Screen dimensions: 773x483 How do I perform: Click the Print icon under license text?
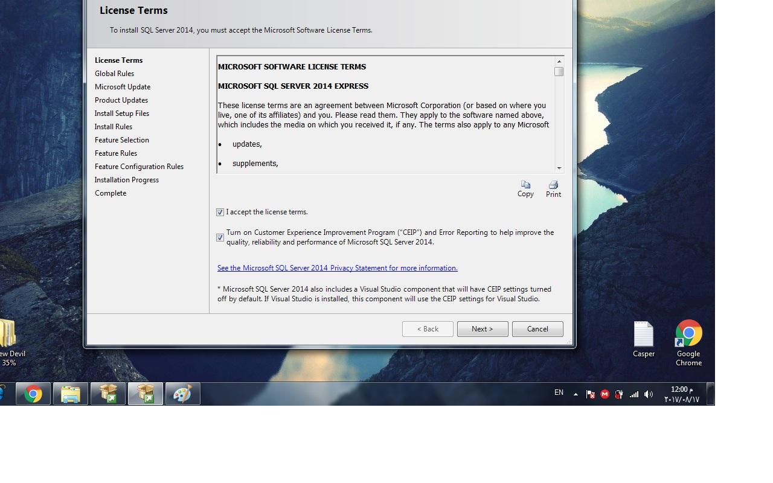[x=553, y=189]
